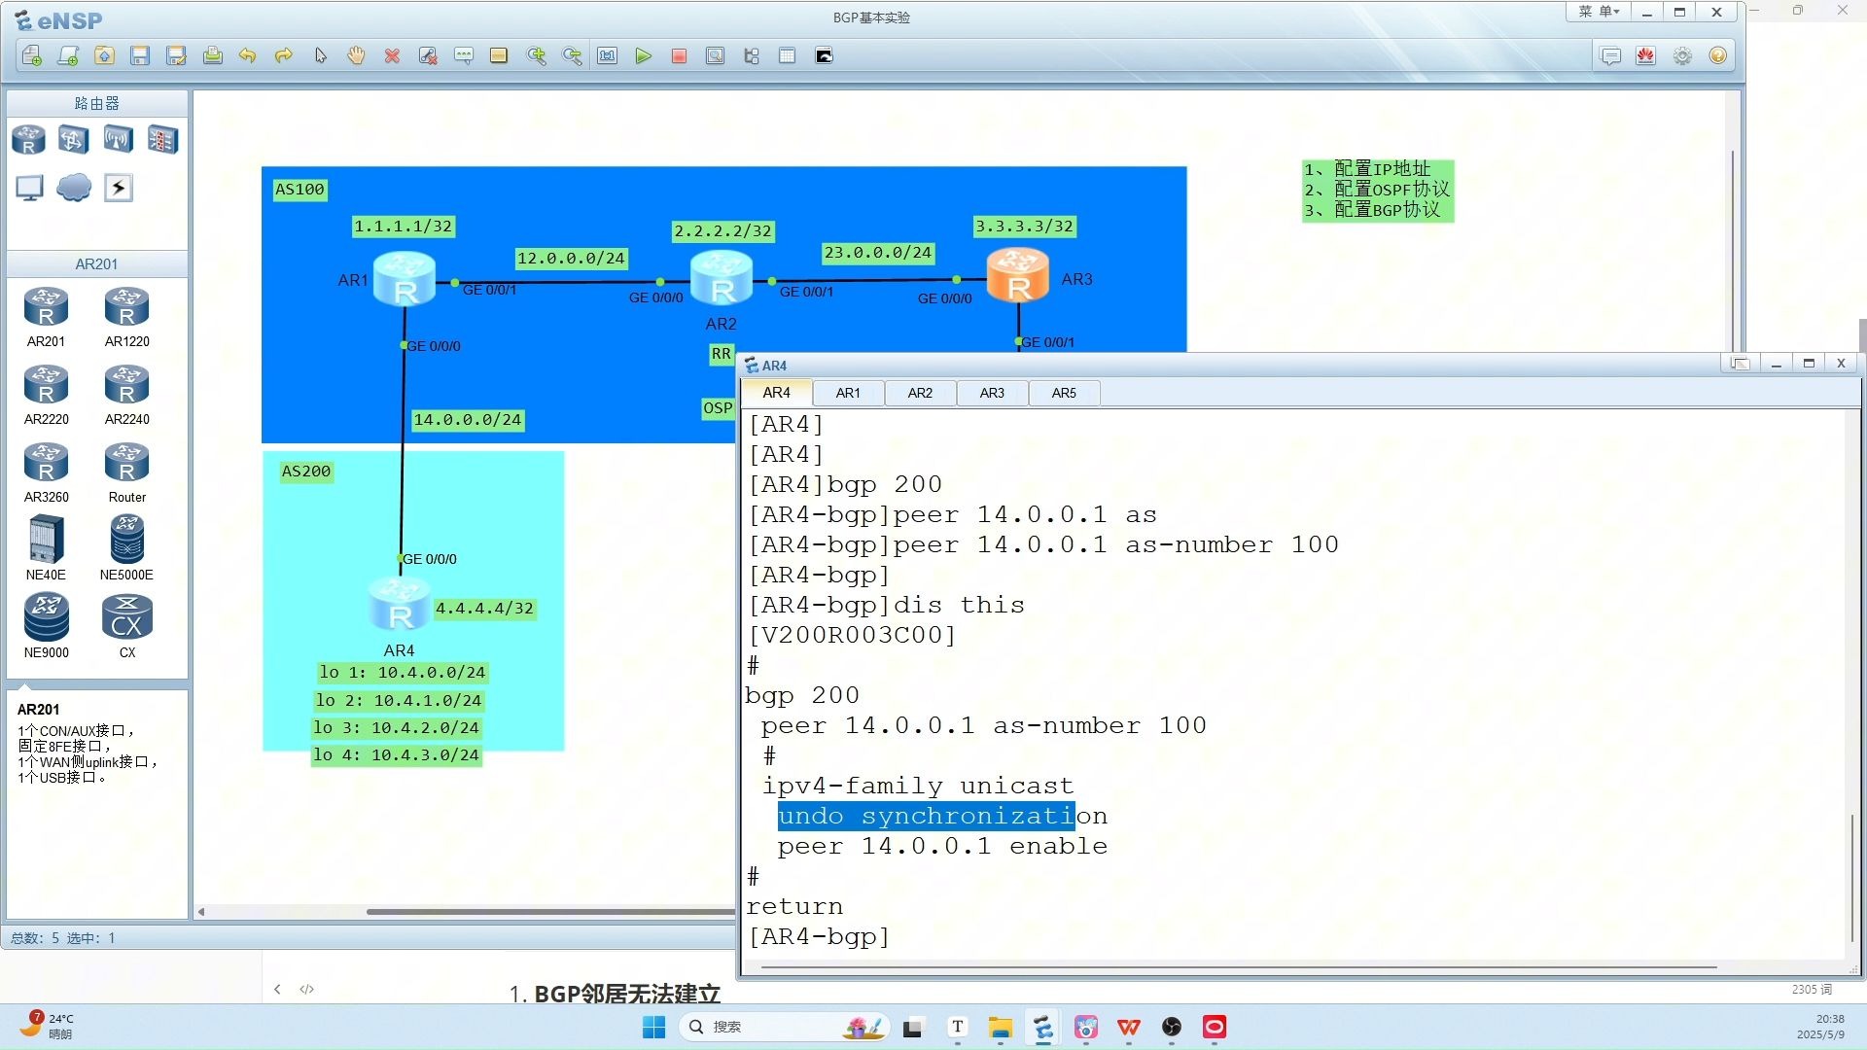This screenshot has width=1867, height=1050.
Task: Click the terminal horizontal scrollbar
Action: coord(1238,967)
